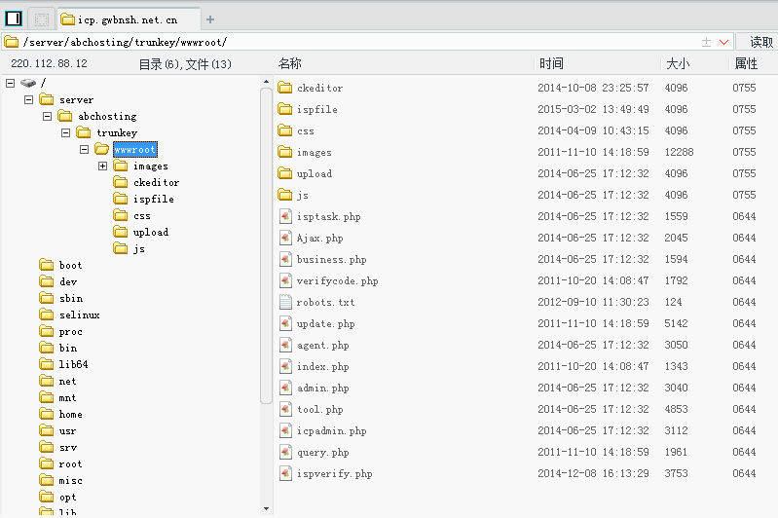Select the tool.php file name
Image resolution: width=778 pixels, height=518 pixels.
[320, 409]
